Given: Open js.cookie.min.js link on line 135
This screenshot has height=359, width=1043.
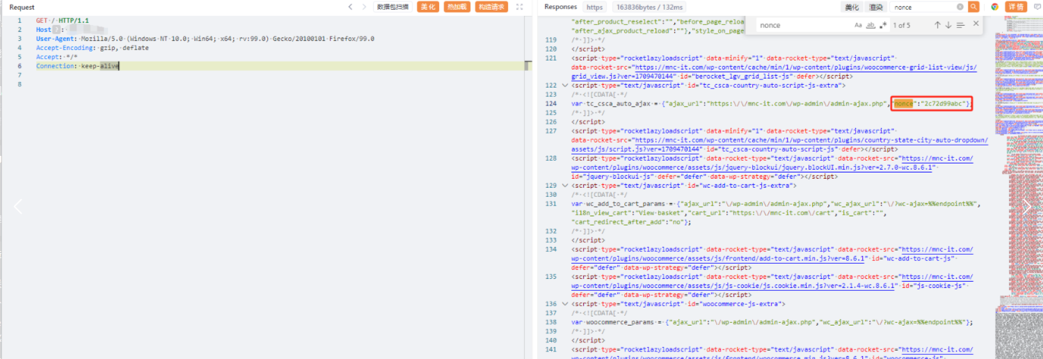Looking at the screenshot, I should [771, 281].
